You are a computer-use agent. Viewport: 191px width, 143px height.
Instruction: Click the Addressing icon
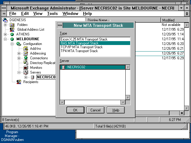point(26,53)
